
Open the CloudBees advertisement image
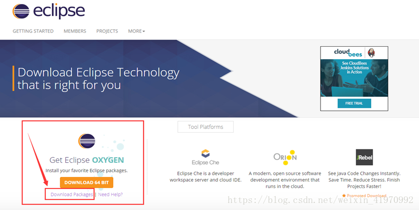354,78
